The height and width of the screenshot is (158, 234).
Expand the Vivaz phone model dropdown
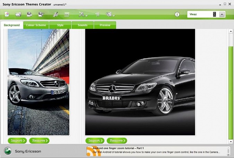(222, 14)
